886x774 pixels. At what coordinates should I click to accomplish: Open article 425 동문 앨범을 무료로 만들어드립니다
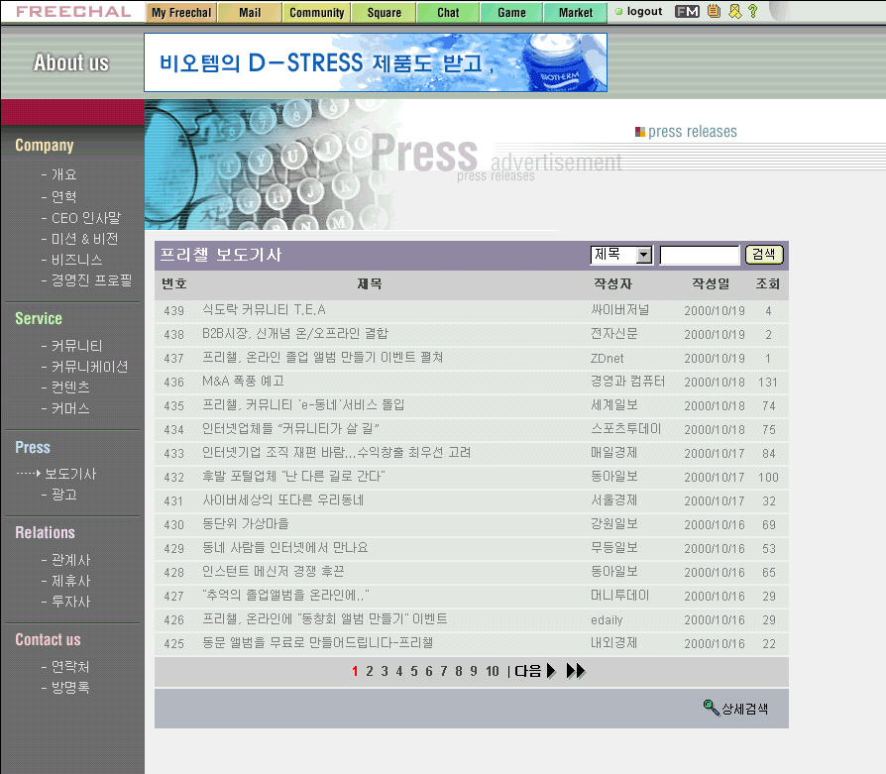tap(318, 642)
